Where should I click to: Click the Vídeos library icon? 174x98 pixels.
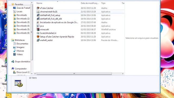(x=14, y=54)
